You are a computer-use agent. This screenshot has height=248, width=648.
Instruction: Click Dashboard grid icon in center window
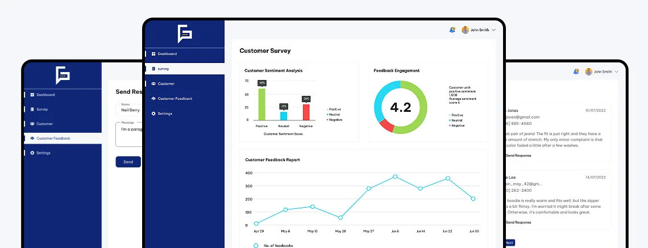click(153, 54)
